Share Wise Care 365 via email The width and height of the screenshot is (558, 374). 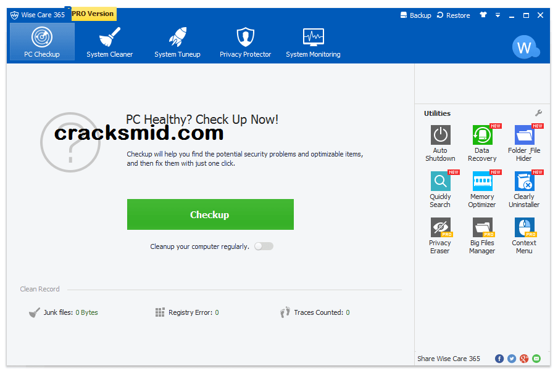(x=536, y=359)
